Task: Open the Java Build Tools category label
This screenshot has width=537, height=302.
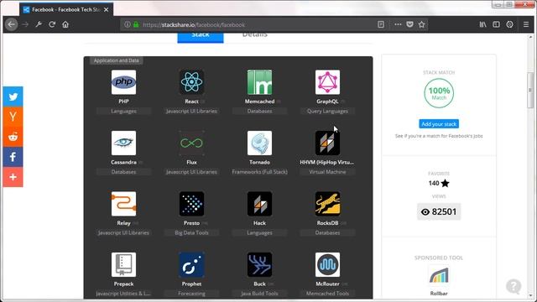Action: point(259,294)
